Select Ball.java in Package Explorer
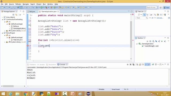Viewport: 171px width, 96px height. click(16, 26)
